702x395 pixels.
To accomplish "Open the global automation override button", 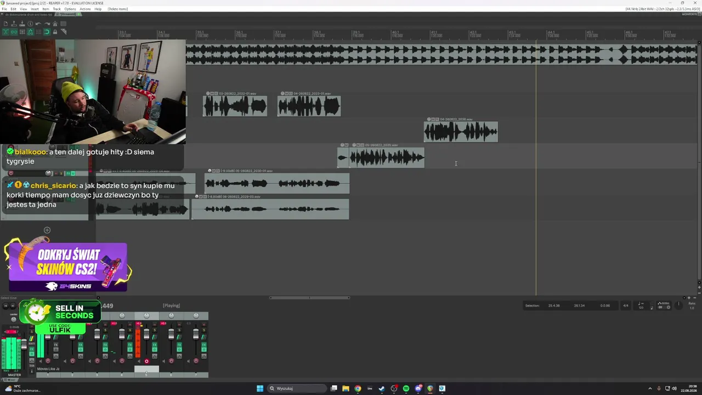I will pyautogui.click(x=664, y=305).
